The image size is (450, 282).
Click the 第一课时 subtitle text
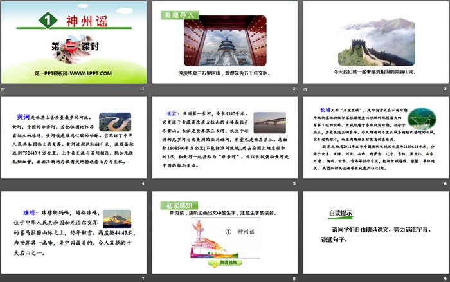pyautogui.click(x=75, y=46)
